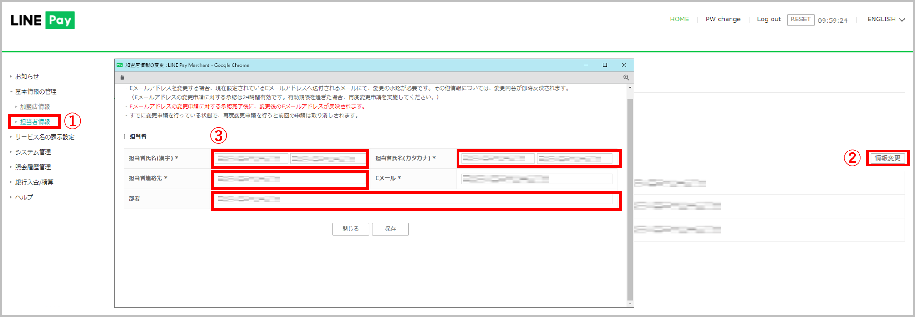This screenshot has height=317, width=915.
Task: Expand the お知らせ menu section
Action: [27, 76]
